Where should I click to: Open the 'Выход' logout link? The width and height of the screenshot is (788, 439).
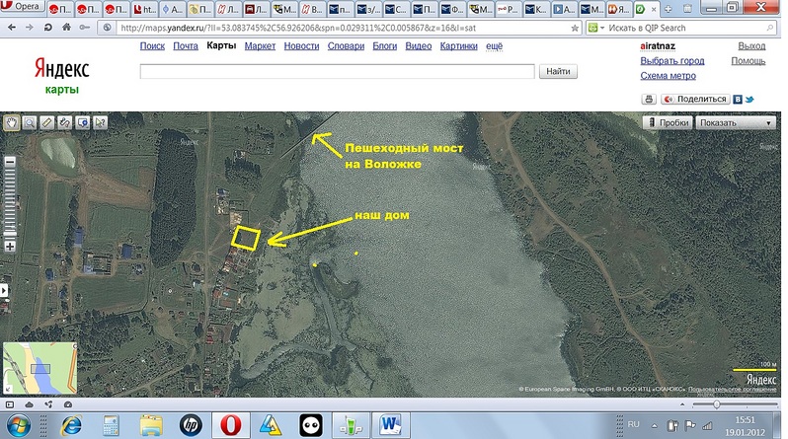[751, 46]
